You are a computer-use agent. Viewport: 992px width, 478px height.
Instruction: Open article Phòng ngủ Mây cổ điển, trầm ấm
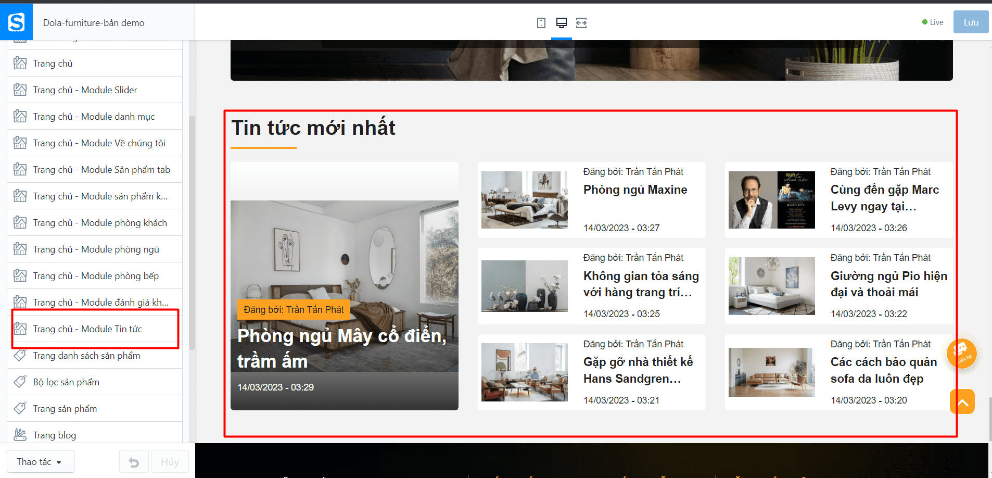click(342, 348)
